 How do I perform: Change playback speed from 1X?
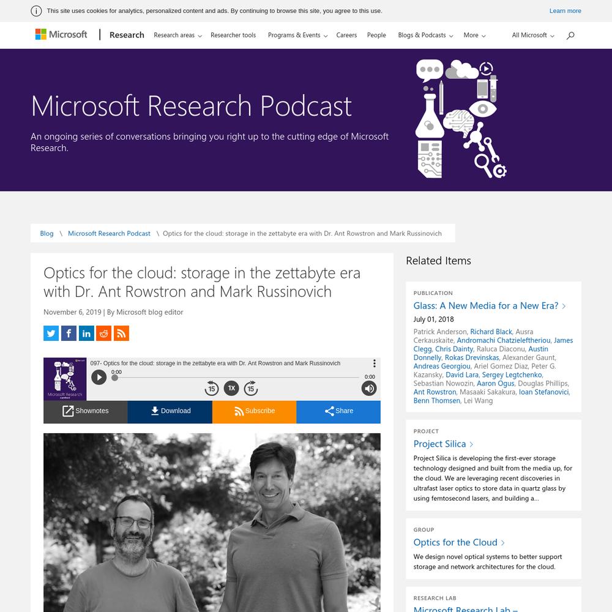(231, 388)
